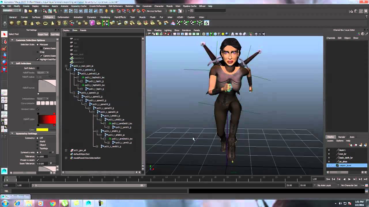Collapse pc01_c_root_joint_je in outliner

click(x=66, y=66)
